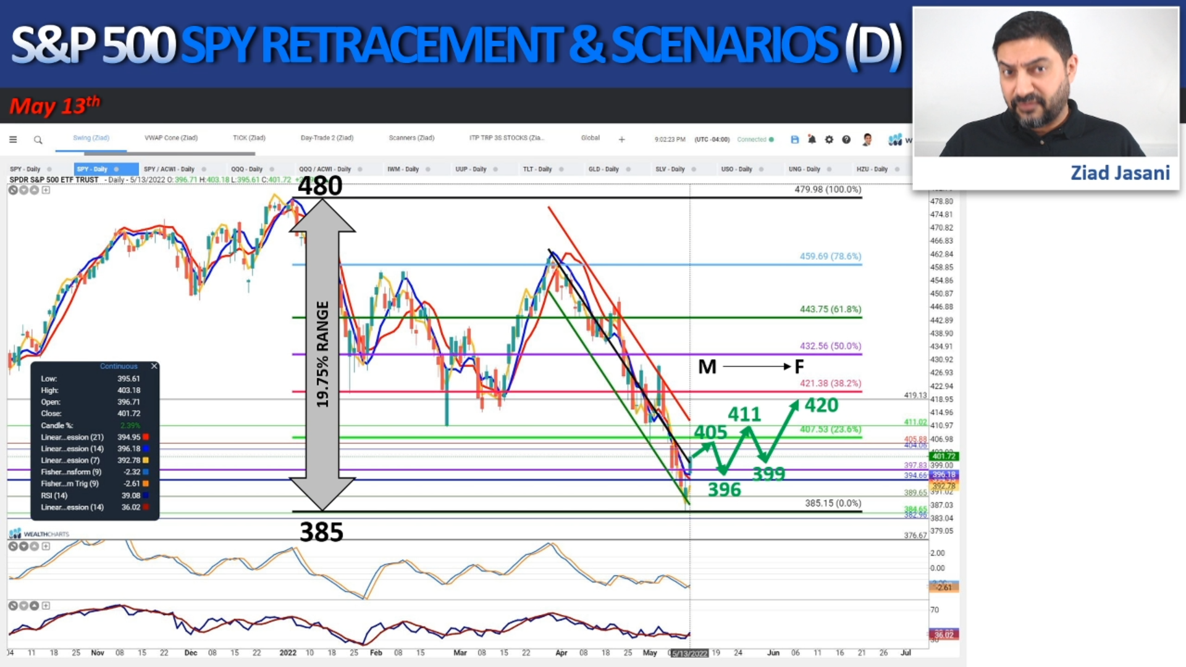Open the alerts bell icon
1186x667 pixels.
(812, 140)
